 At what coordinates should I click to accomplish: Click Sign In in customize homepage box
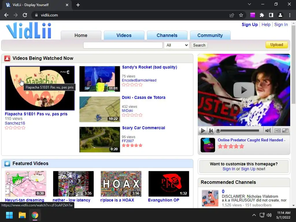[x=229, y=169]
